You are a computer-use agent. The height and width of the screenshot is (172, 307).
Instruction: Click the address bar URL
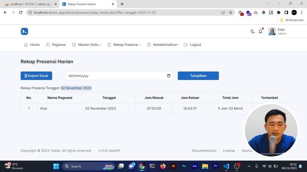click(x=95, y=12)
